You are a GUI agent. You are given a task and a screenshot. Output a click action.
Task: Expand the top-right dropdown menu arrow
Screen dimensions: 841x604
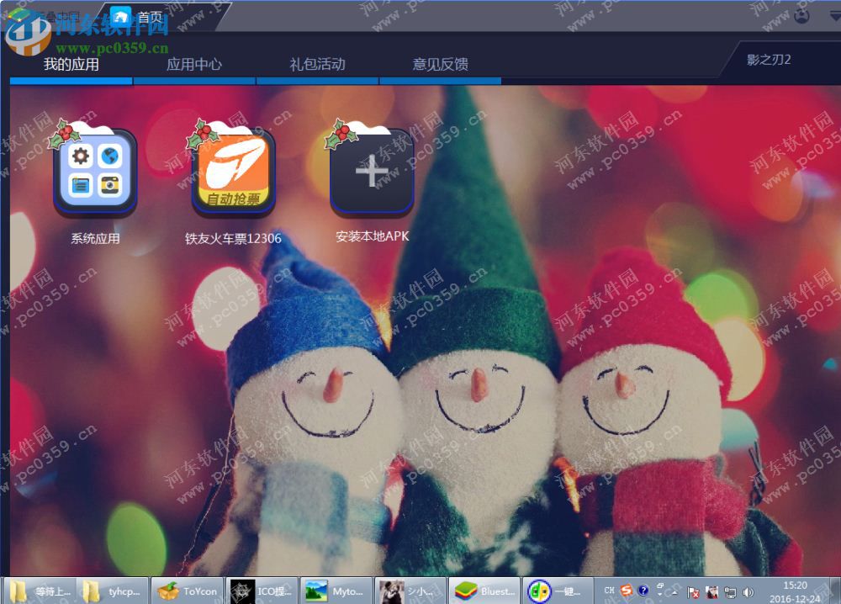835,17
